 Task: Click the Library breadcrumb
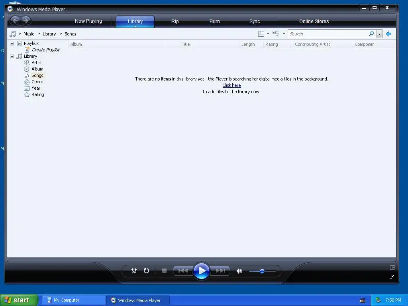pos(49,34)
